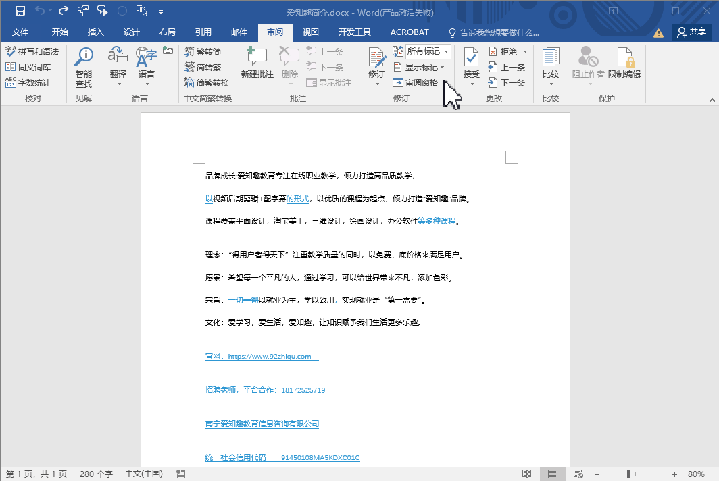Go to previous comment (上一条) in 批注 group
The height and width of the screenshot is (481, 719).
coord(325,51)
